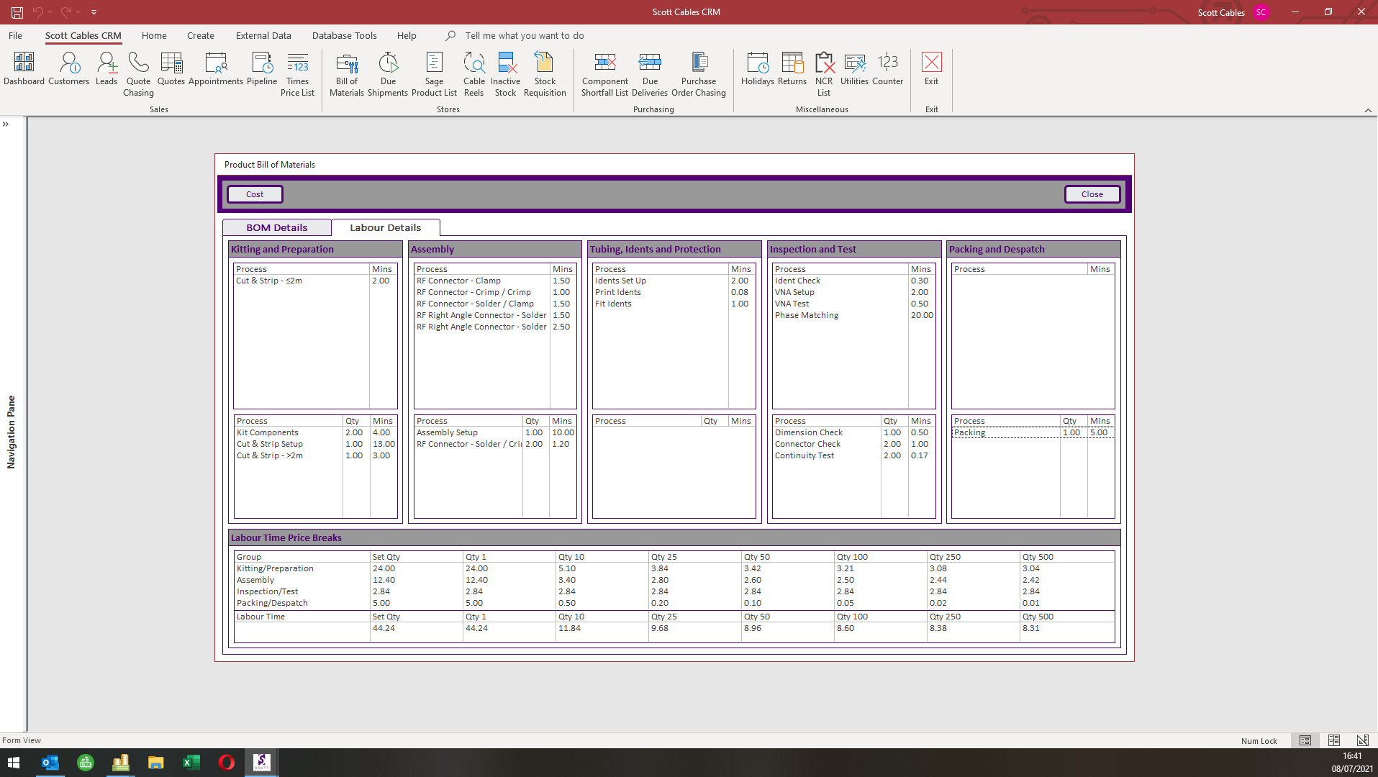Open the Leads ribbon icon

click(106, 69)
